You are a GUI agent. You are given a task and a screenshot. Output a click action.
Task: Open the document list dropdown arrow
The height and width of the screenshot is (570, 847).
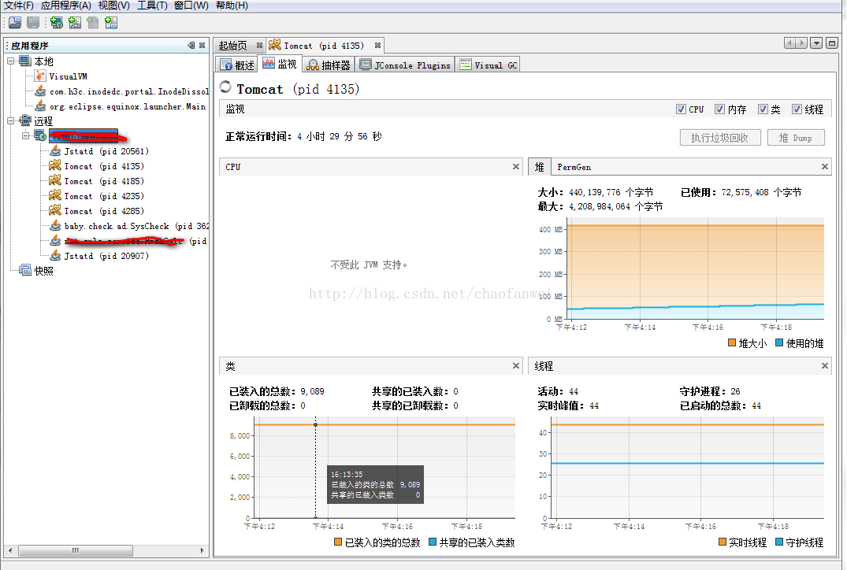tap(816, 43)
